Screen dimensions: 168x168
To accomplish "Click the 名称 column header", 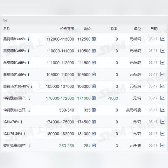I will pyautogui.click(x=7, y=29).
